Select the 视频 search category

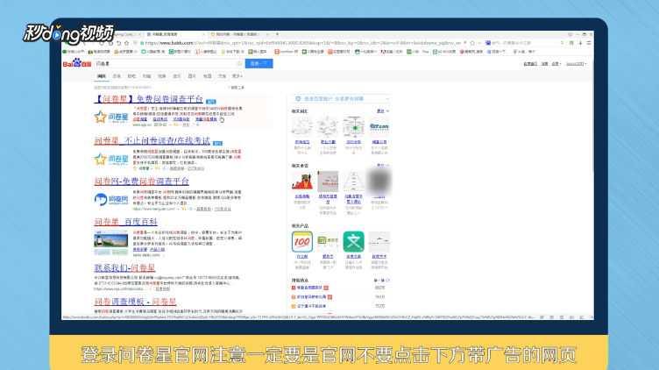coord(162,76)
